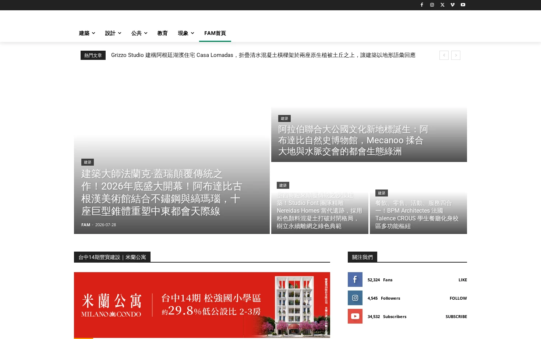Click the 2026-07-28 date text
The image size is (541, 339).
point(106,225)
